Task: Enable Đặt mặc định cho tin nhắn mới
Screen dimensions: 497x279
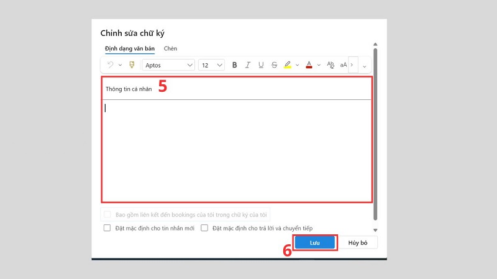Action: pos(107,228)
